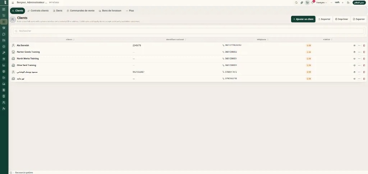
Task: Open the Harbor Goods Training client name
Action: point(28,52)
